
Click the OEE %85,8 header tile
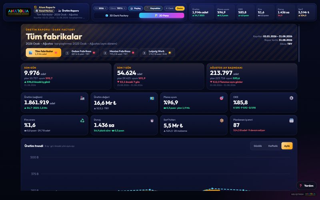(246, 12)
